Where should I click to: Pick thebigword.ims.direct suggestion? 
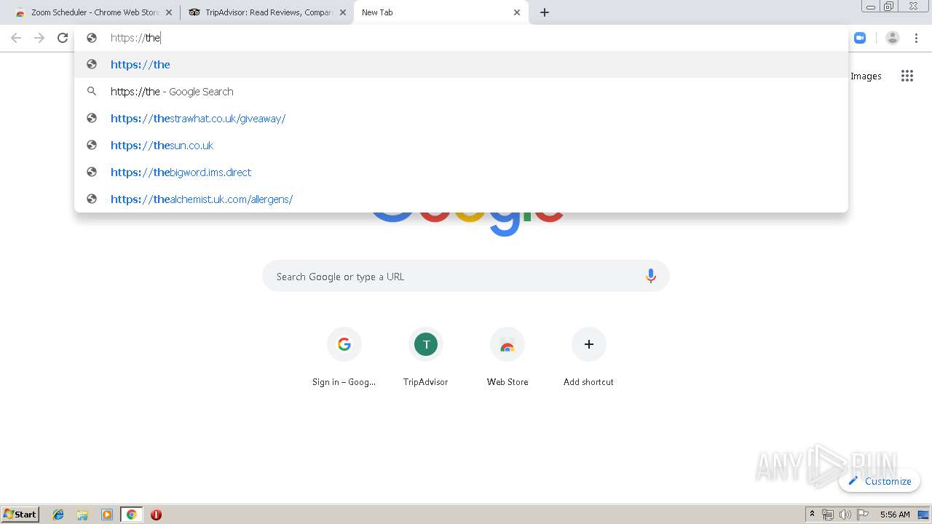(x=461, y=172)
